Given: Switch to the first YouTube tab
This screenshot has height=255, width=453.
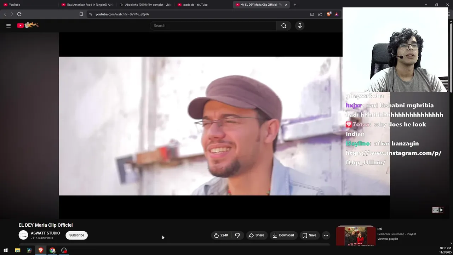Looking at the screenshot, I should pos(29,5).
